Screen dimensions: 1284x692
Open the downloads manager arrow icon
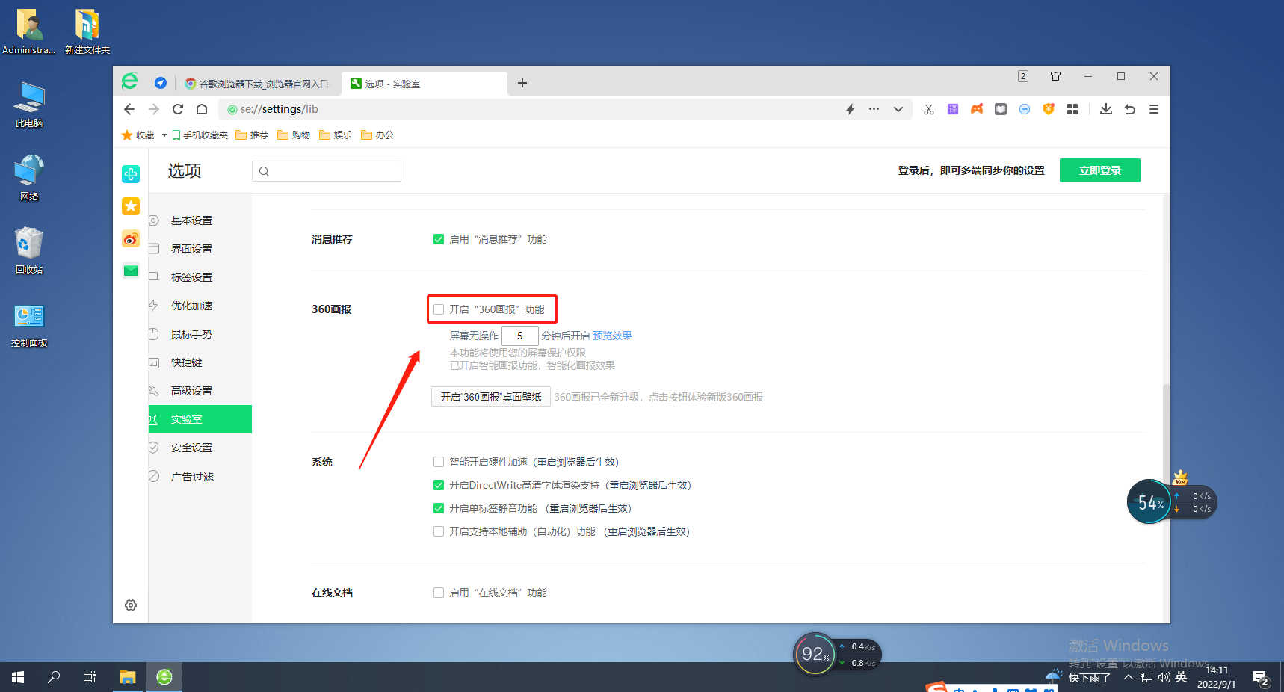click(x=1106, y=109)
